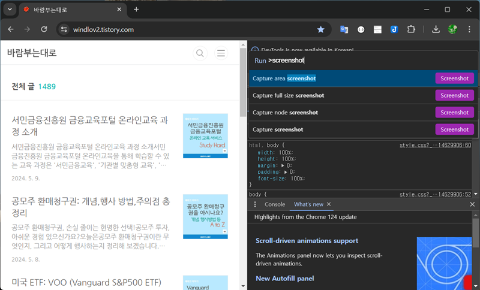Go back using the browser back arrow

click(11, 29)
